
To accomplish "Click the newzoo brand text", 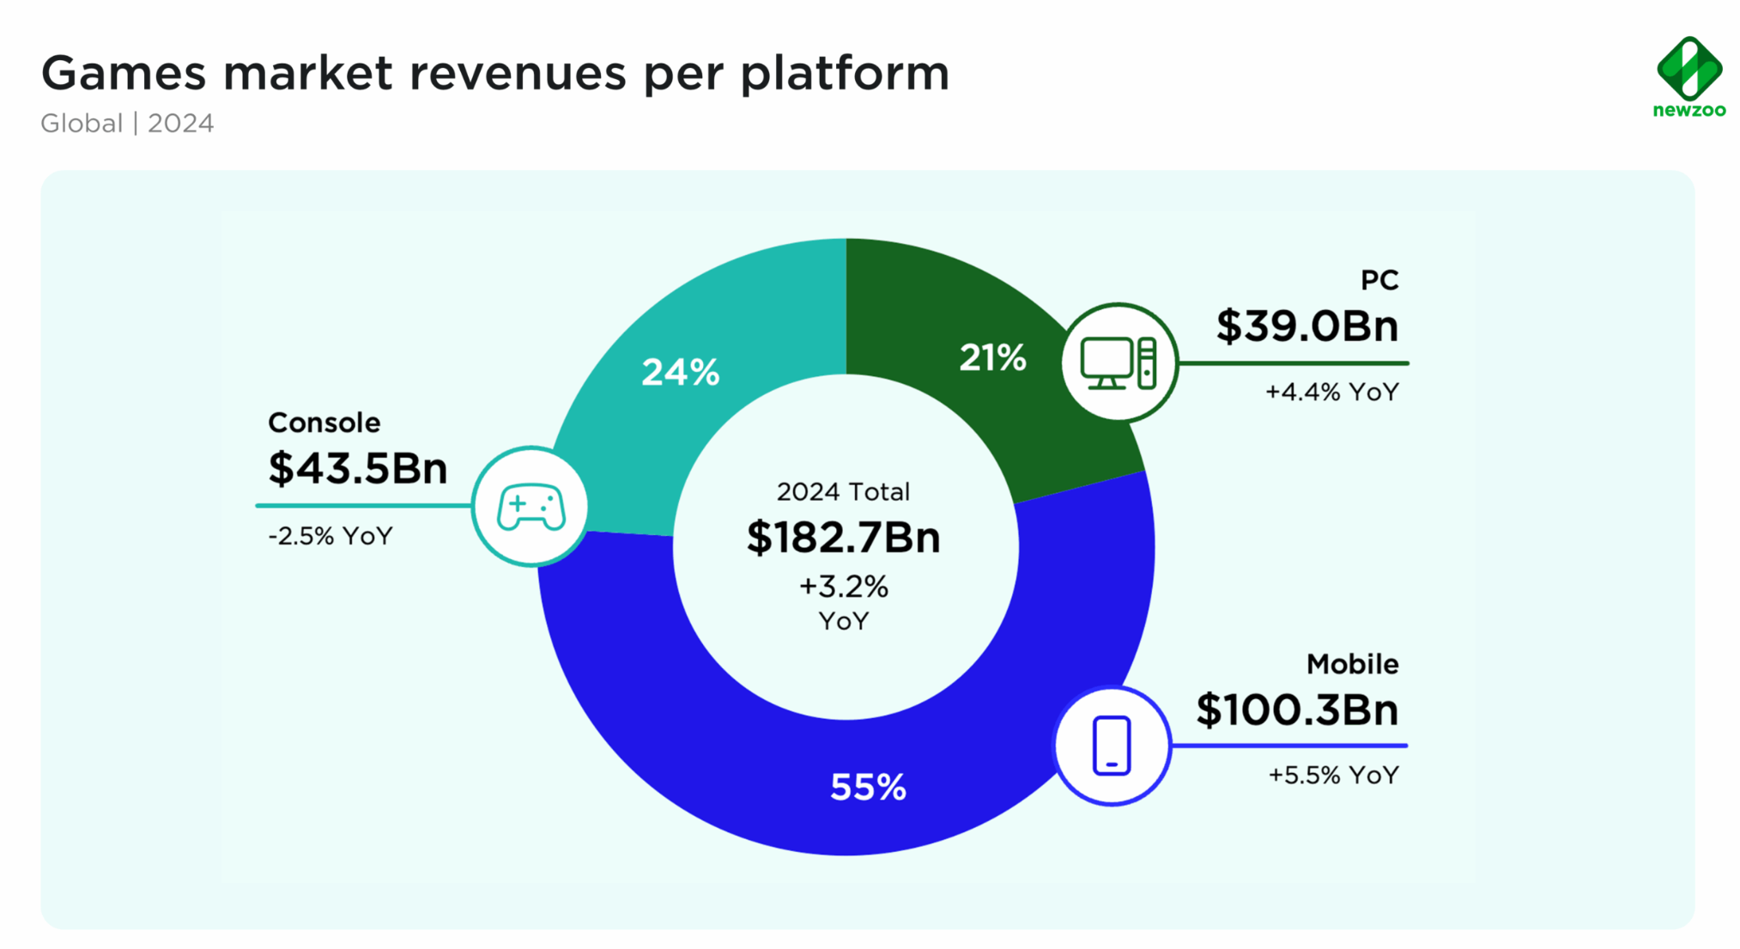I will (x=1688, y=110).
